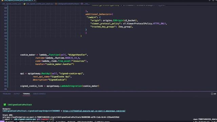
Task: Click "SigedCooke Api" rest_api_name string
Action: (x=60, y=77)
